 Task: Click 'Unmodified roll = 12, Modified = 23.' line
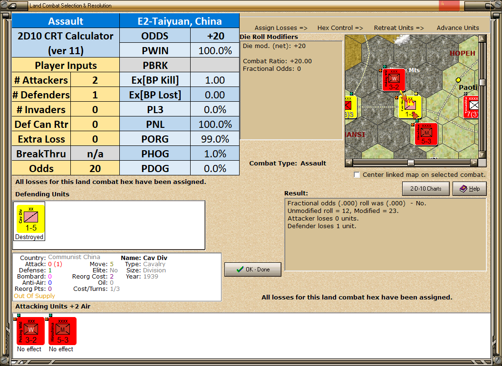tap(343, 211)
